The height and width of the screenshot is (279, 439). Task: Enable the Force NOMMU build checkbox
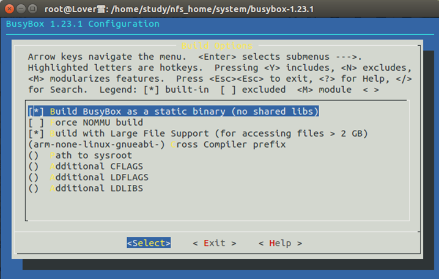click(35, 123)
